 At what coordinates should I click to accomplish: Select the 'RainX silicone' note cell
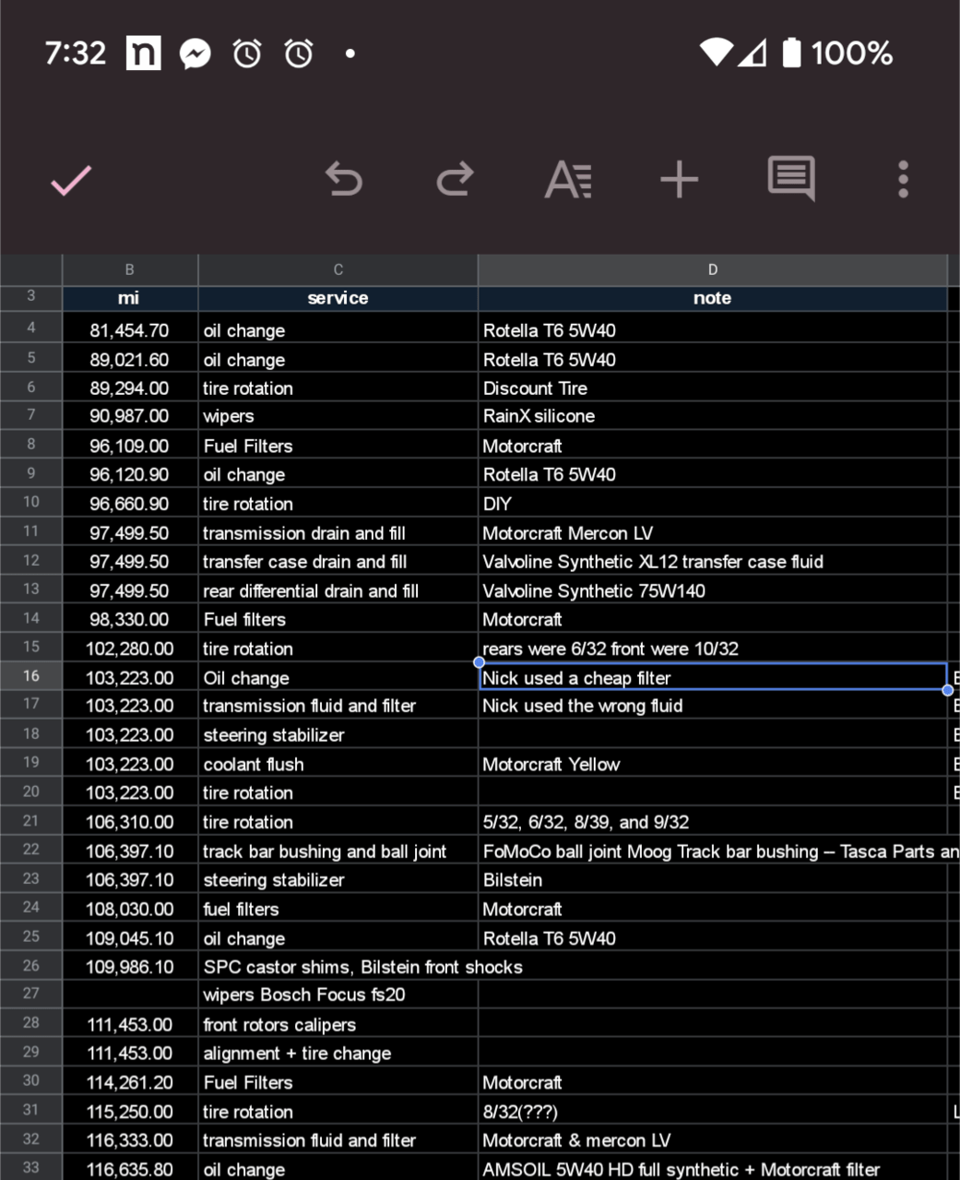pos(713,416)
